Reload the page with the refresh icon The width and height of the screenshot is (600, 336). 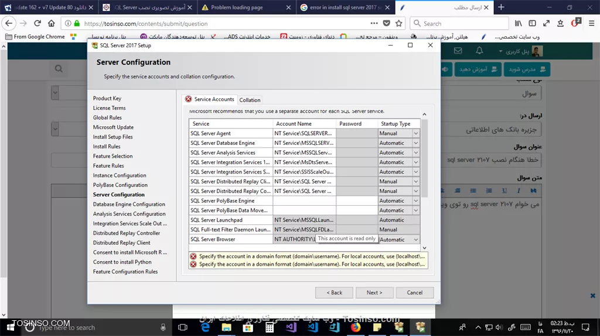click(x=37, y=23)
